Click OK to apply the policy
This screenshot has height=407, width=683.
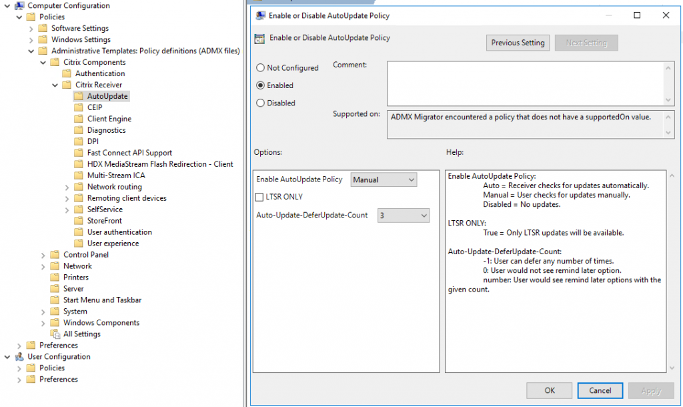pos(549,390)
